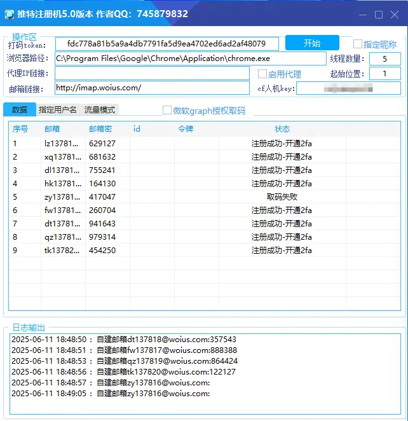Screen dimensions: 408x421
Task: Open the 流量模式 tab
Action: click(100, 109)
